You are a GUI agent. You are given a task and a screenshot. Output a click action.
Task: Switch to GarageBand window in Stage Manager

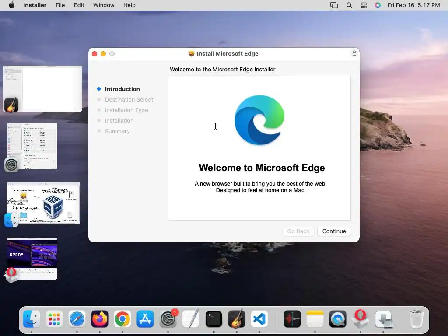[42, 88]
